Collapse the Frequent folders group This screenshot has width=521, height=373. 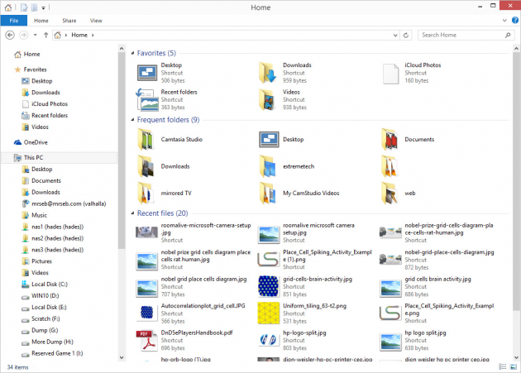click(132, 120)
